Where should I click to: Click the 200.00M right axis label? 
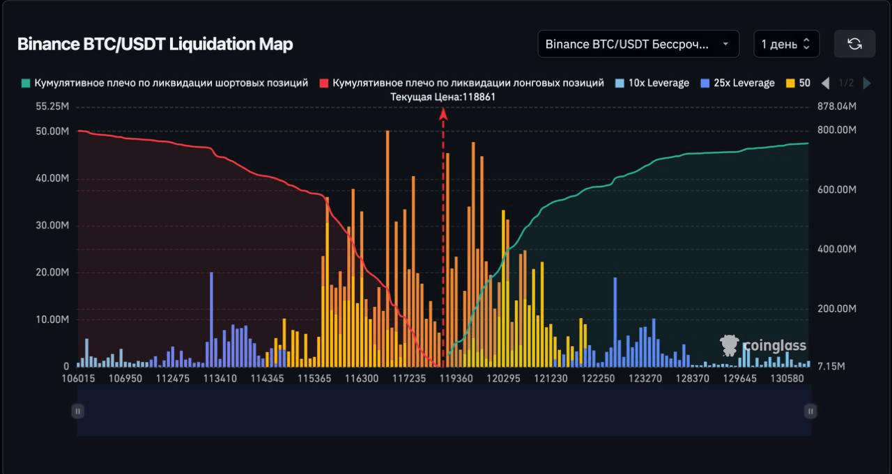tap(836, 308)
